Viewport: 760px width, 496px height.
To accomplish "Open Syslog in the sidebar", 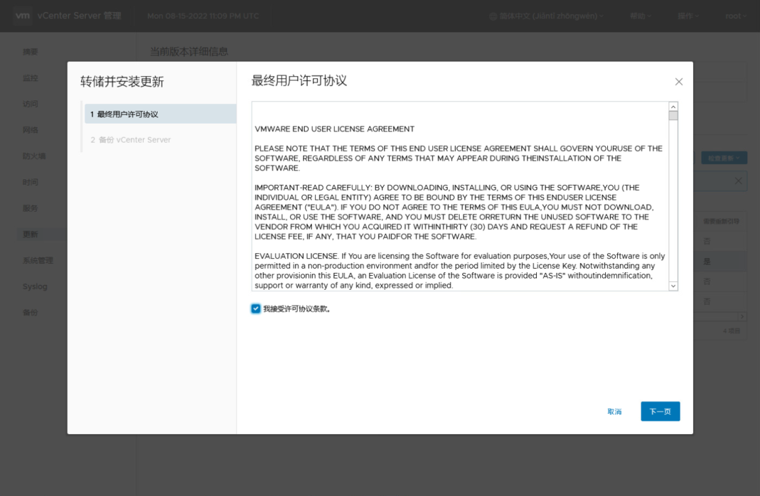I will (x=35, y=286).
